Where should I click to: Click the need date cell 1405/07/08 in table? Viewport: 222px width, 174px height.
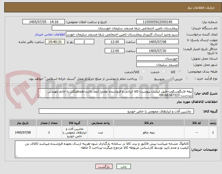click(23, 132)
